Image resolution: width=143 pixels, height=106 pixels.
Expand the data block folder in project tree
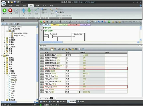click(x=4, y=42)
